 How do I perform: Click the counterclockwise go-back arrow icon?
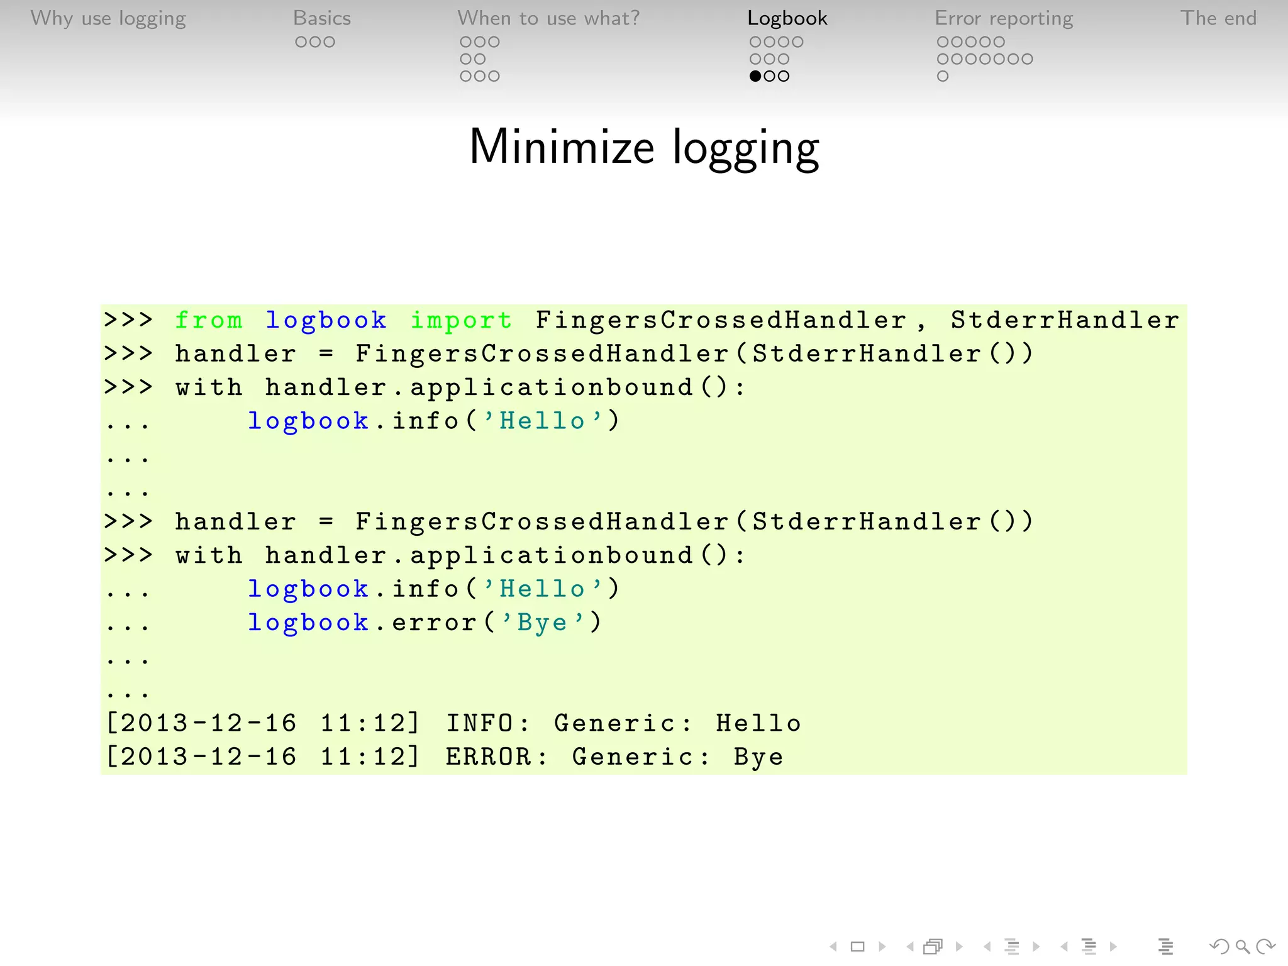click(1219, 946)
